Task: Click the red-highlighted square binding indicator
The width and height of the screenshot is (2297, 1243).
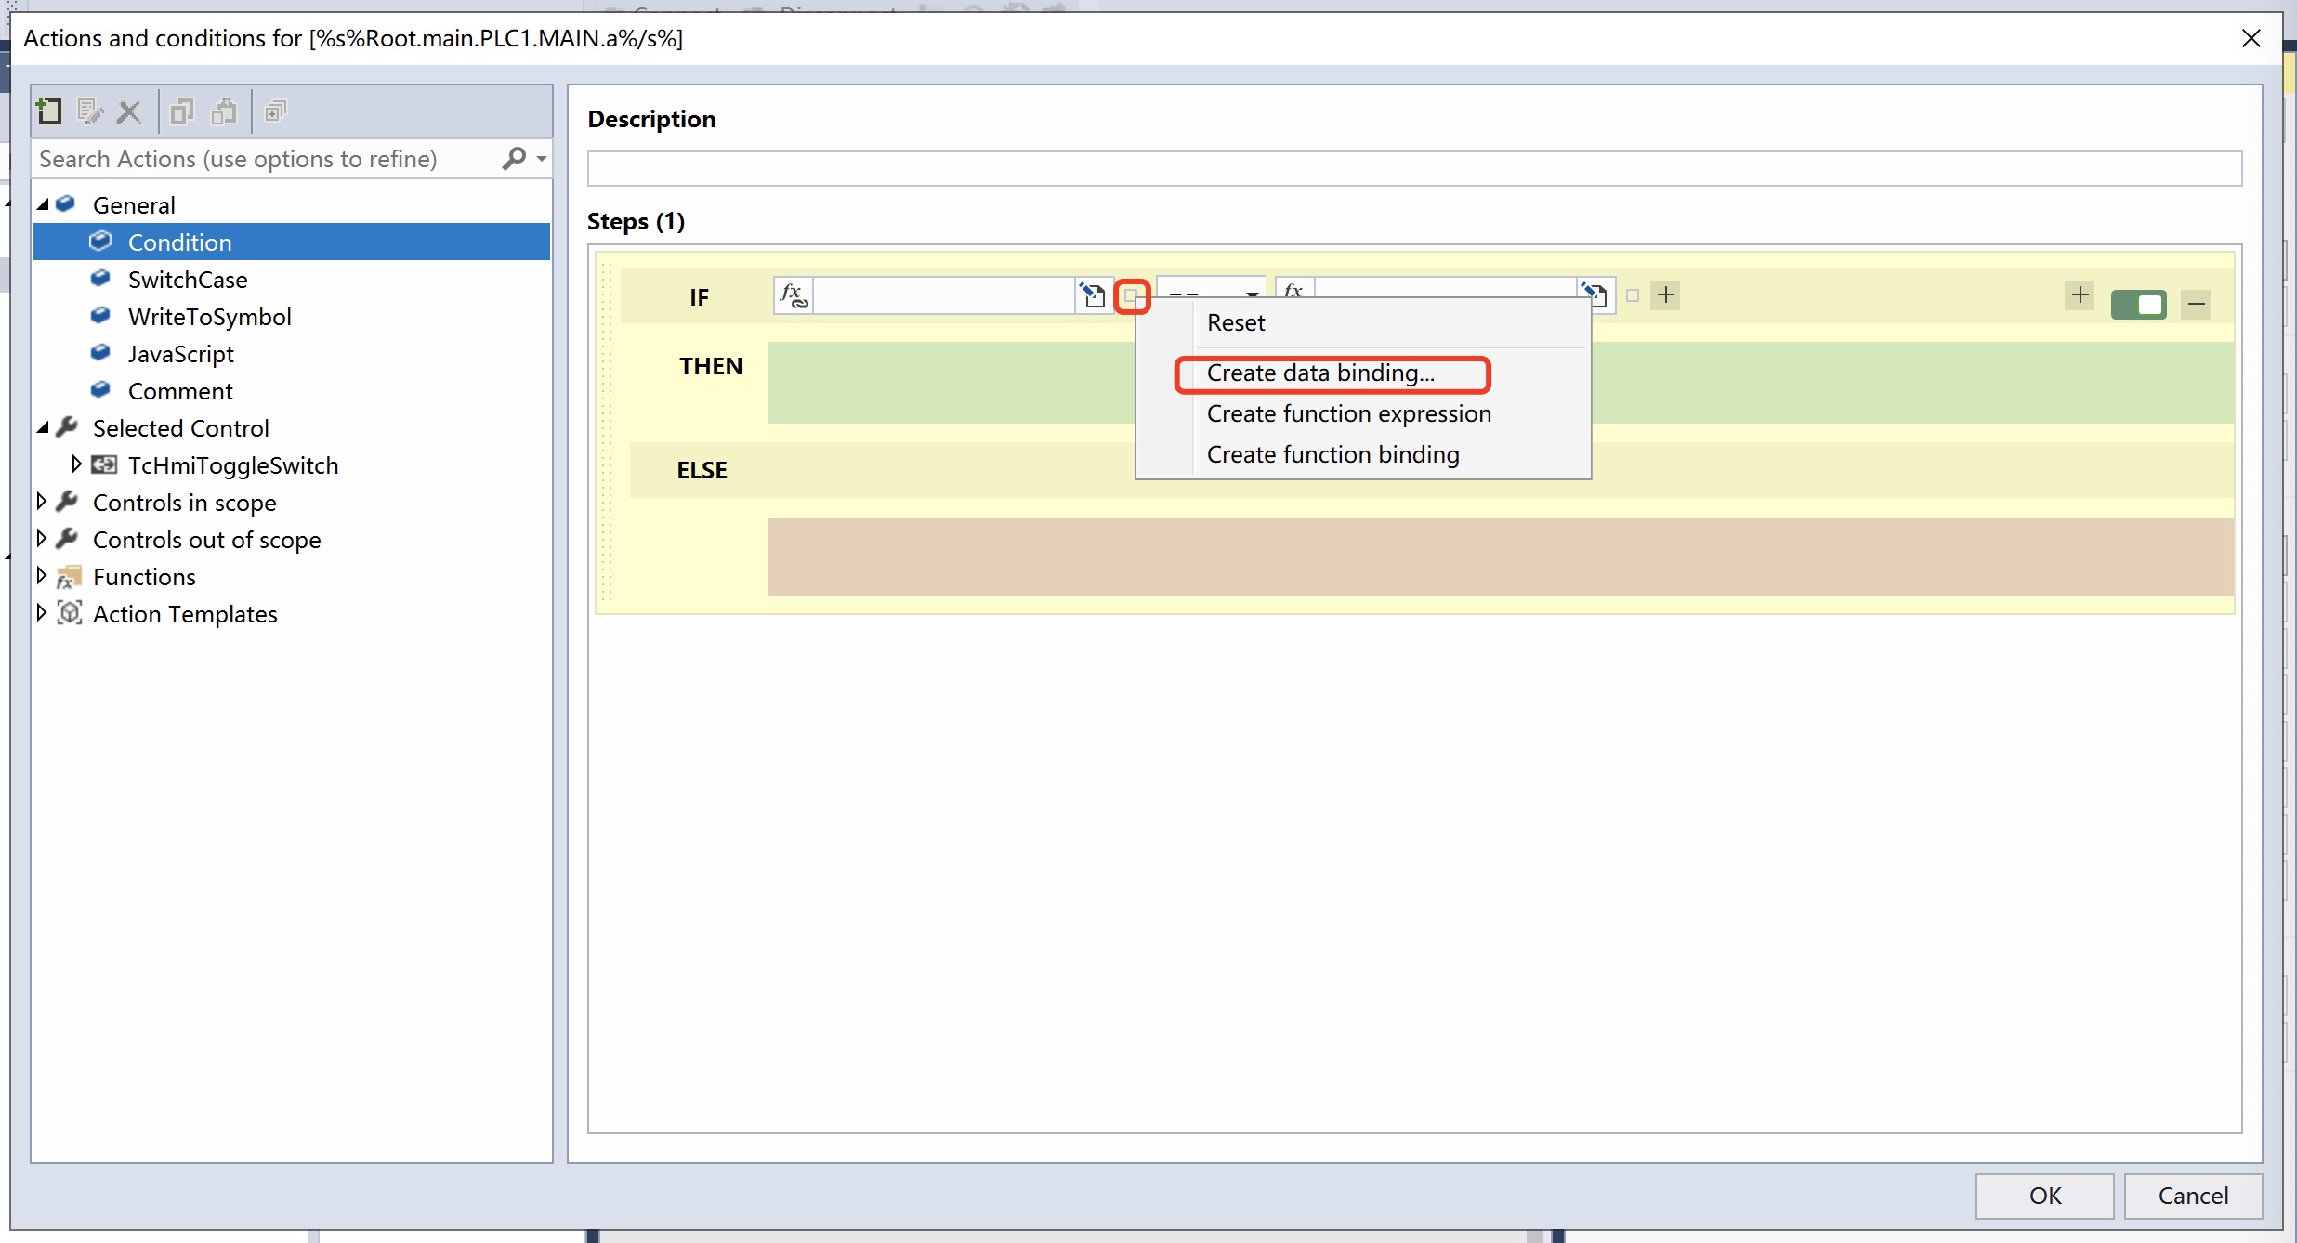Action: [1131, 296]
